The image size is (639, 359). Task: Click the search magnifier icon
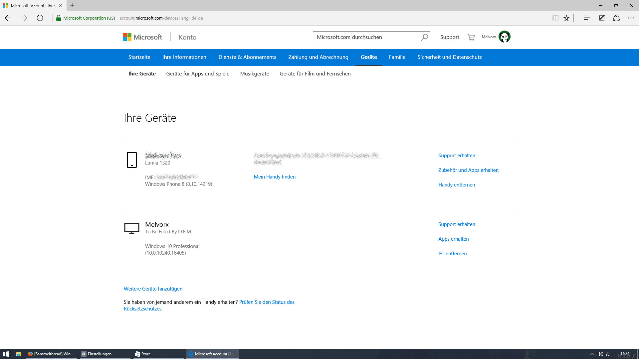(424, 37)
